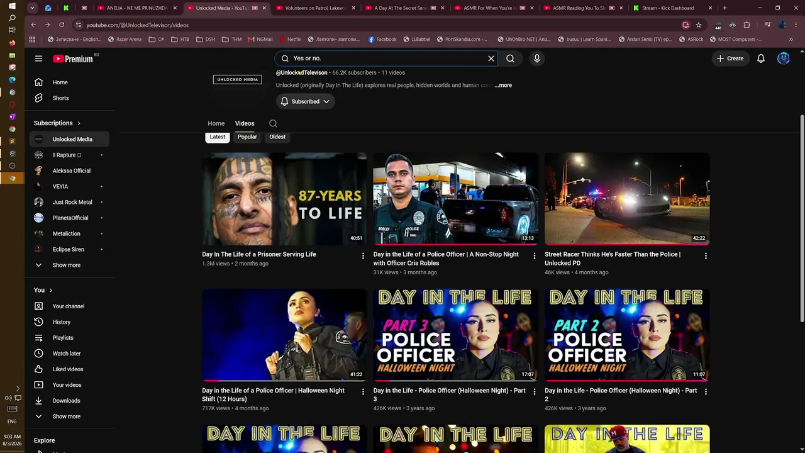
Task: Switch to the Stream - Kick Dashboard tab
Action: [x=673, y=8]
